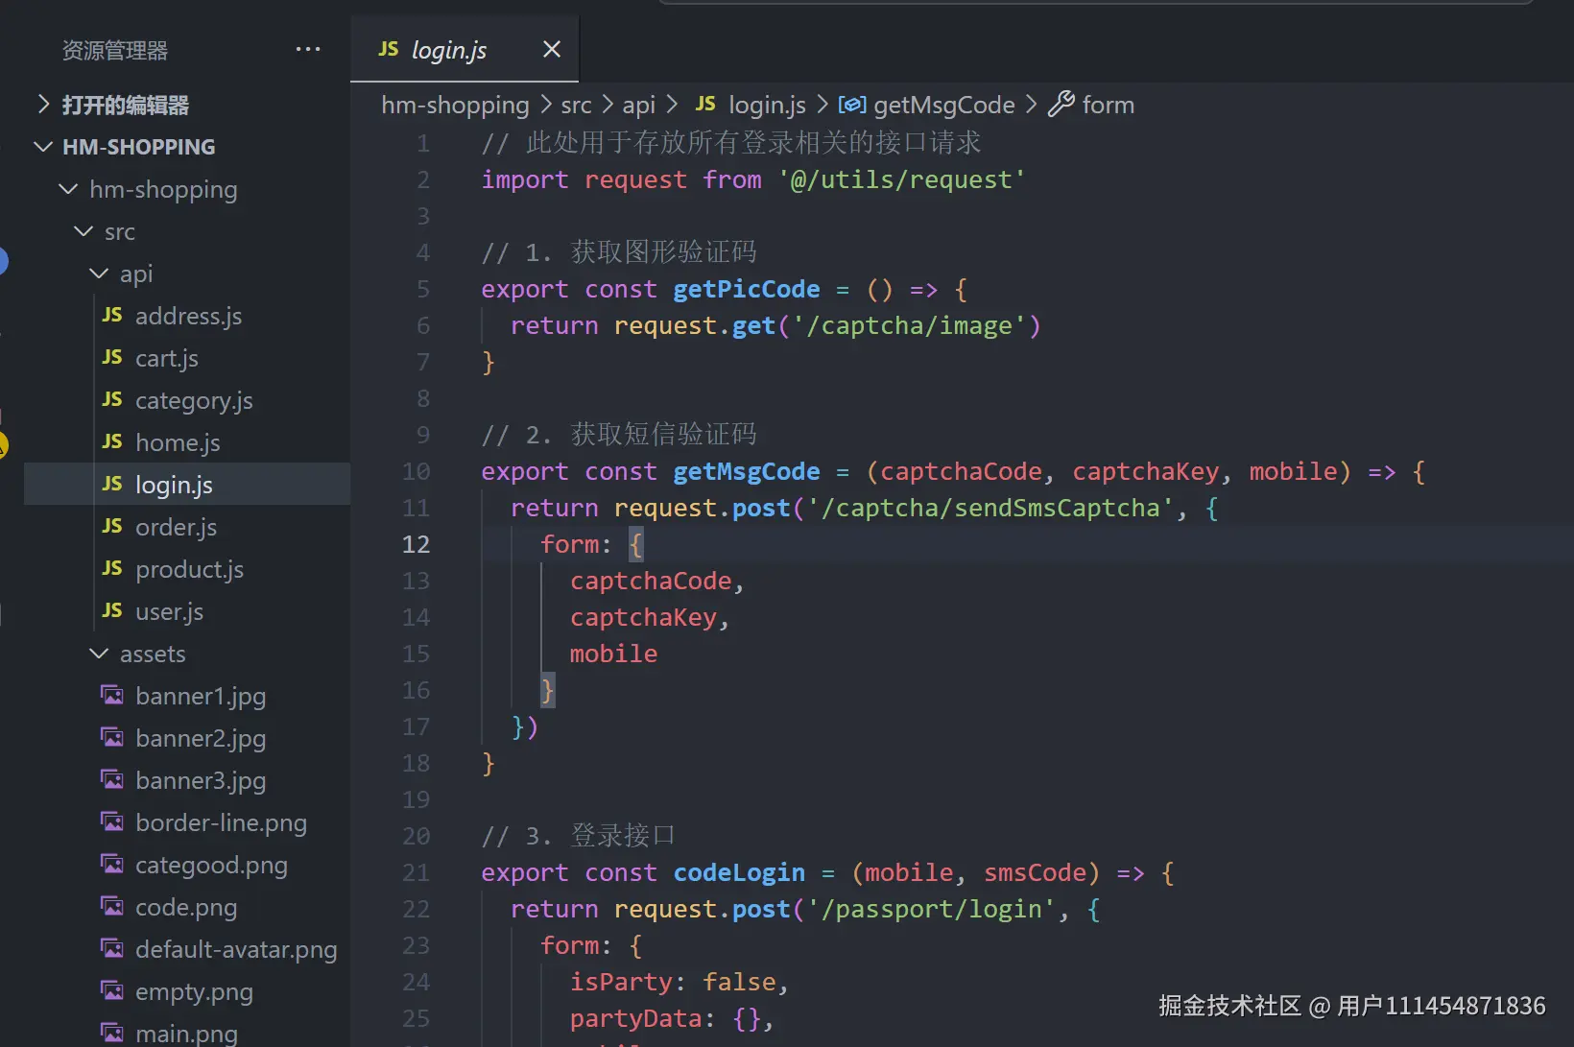Click the codeLogin function name in code
The width and height of the screenshot is (1574, 1047).
pos(739,872)
